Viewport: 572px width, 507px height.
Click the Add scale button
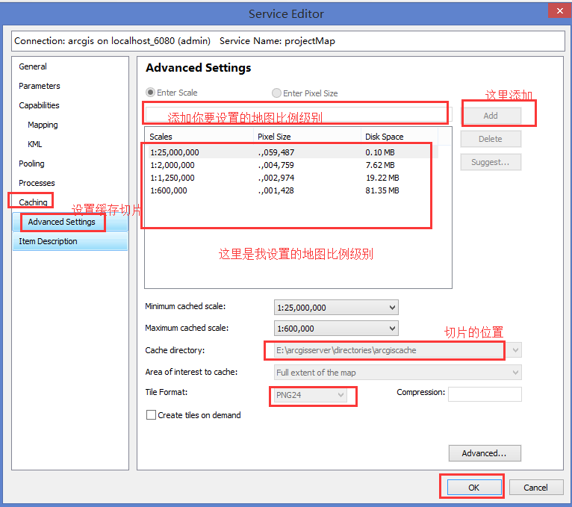tap(491, 116)
